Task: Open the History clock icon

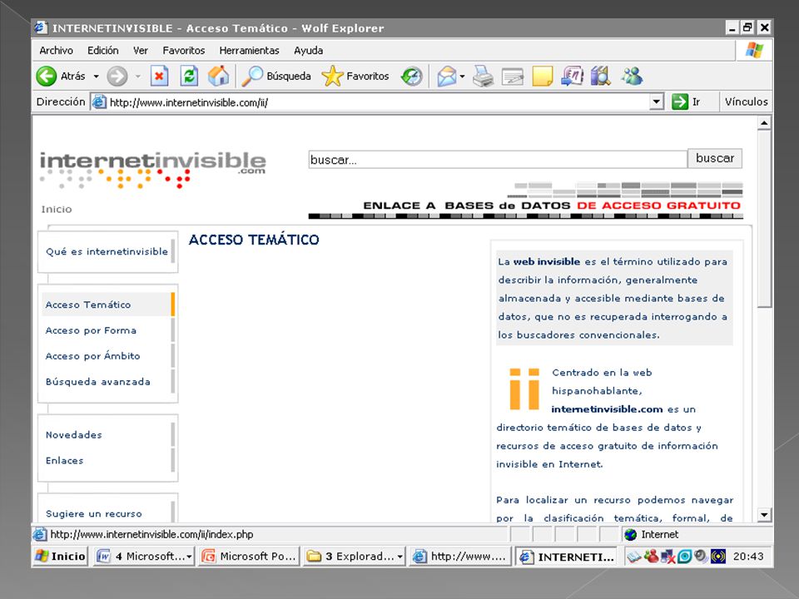Action: tap(411, 77)
